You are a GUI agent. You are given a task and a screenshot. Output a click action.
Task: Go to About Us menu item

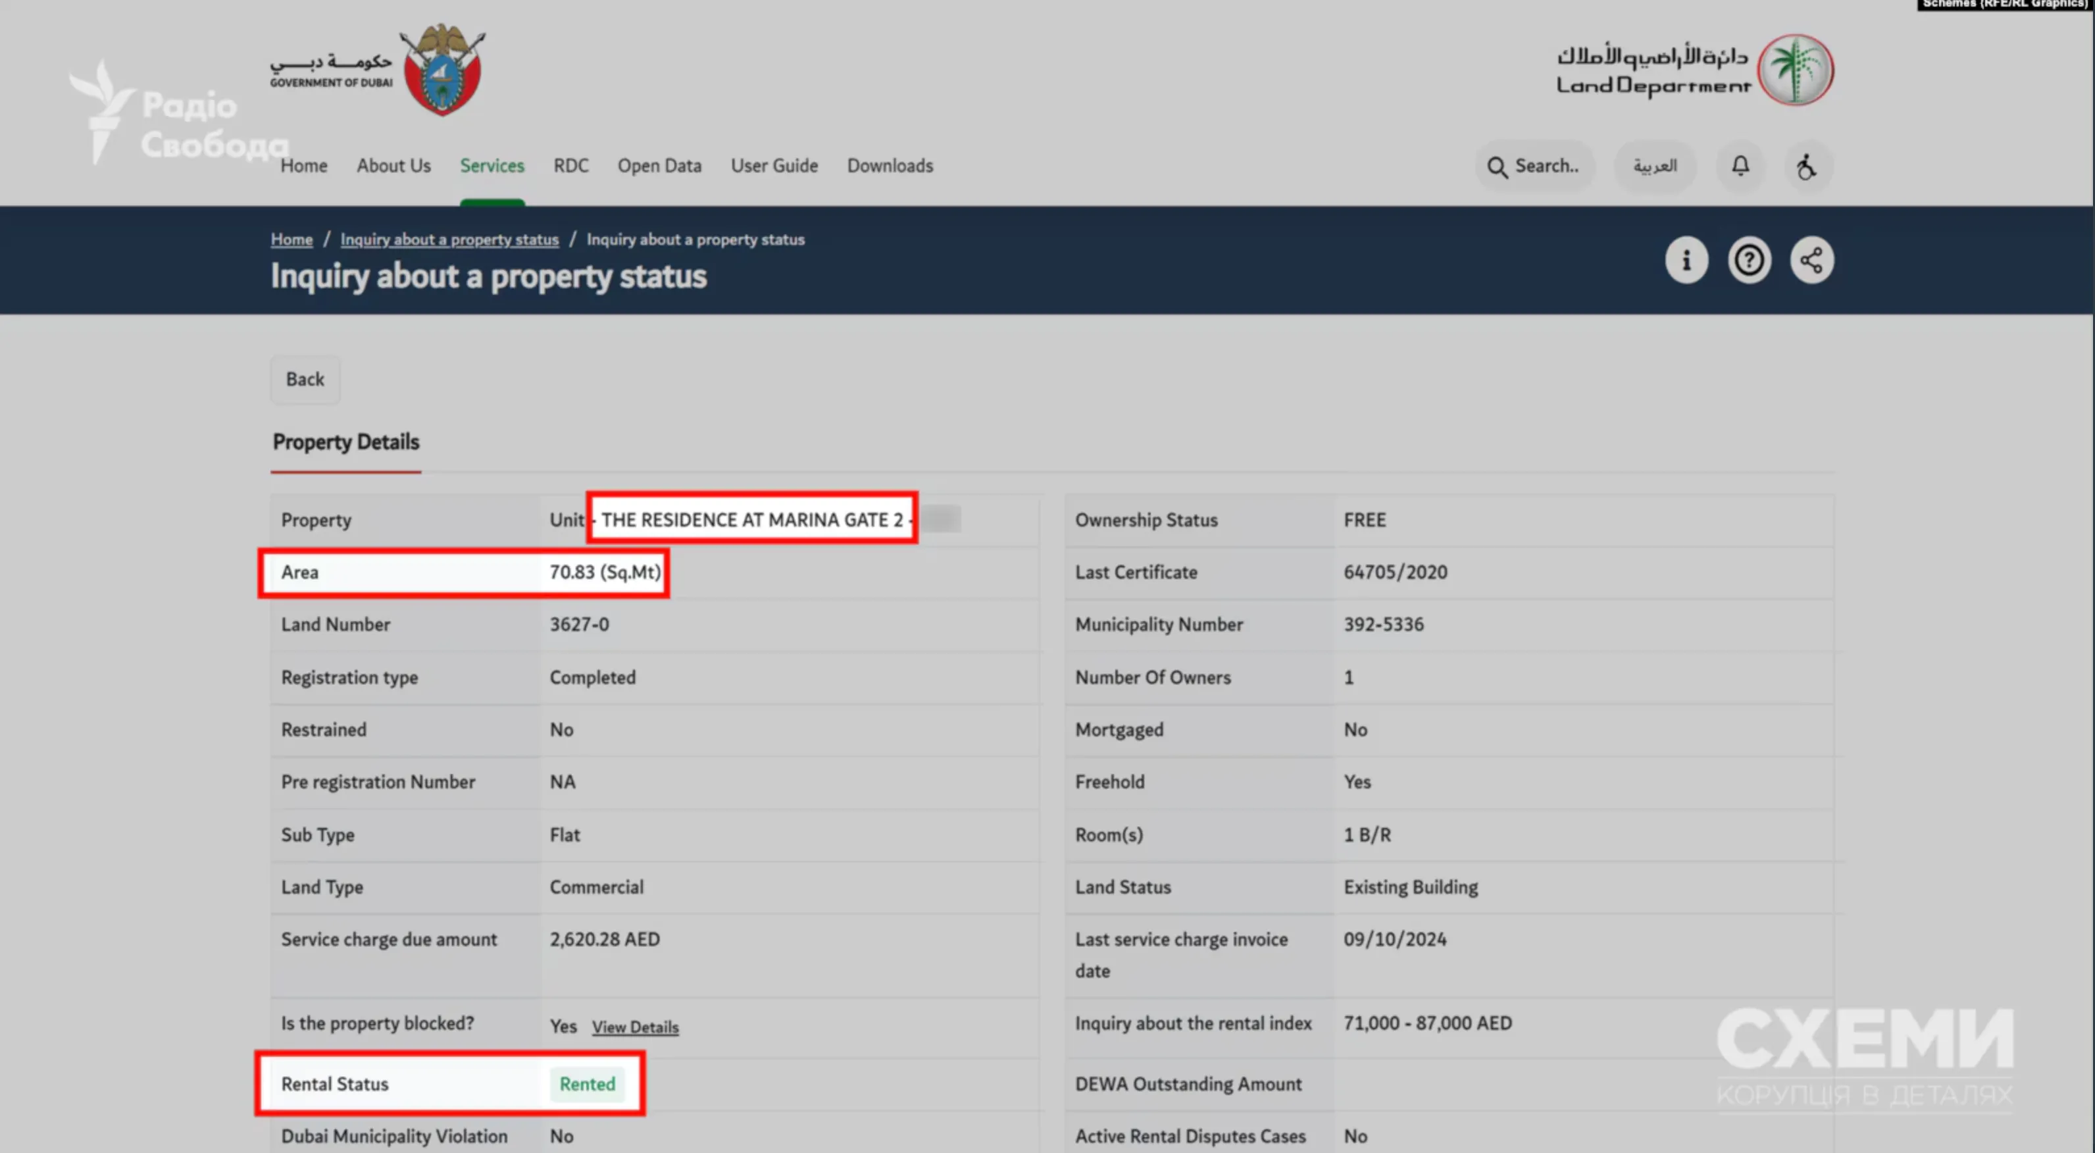393,166
